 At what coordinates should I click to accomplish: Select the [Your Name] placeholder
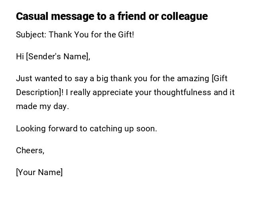(x=39, y=172)
